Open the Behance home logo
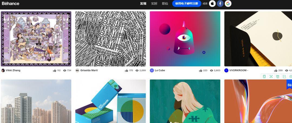 coord(11,4)
